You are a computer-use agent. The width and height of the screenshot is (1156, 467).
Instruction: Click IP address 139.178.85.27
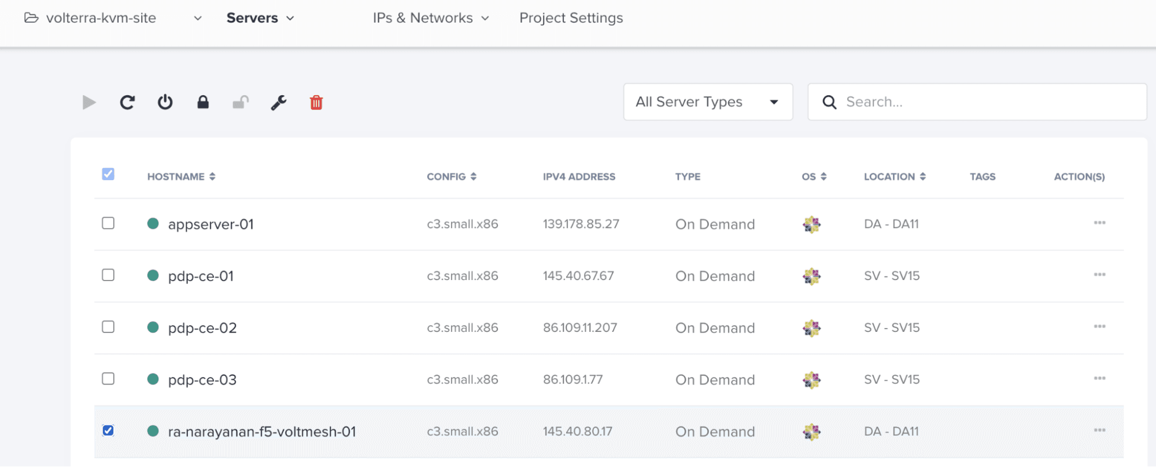pyautogui.click(x=581, y=224)
